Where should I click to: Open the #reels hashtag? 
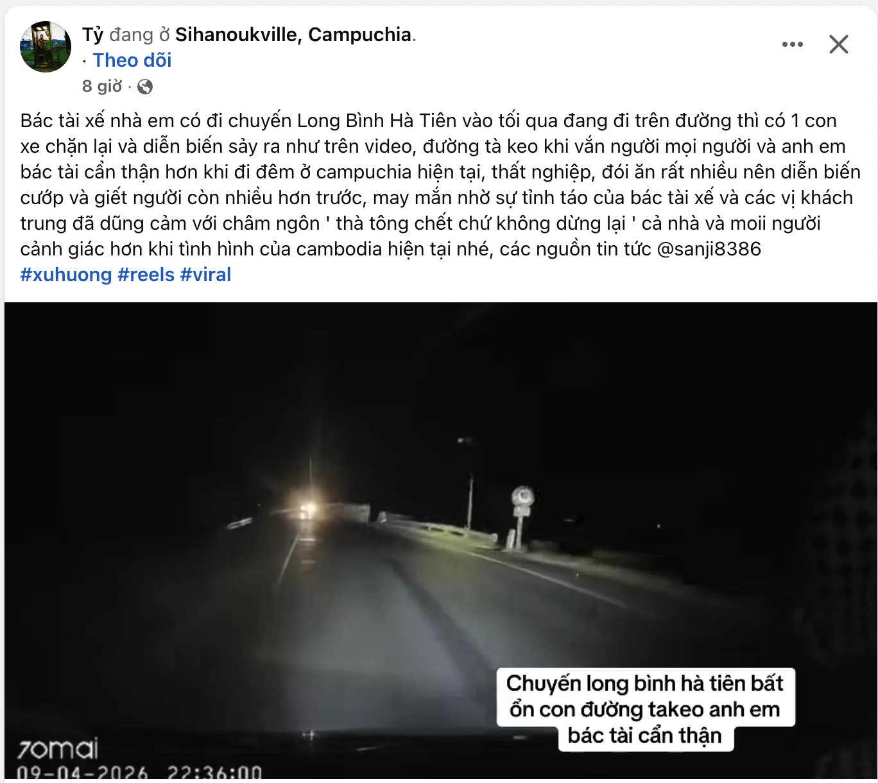point(146,275)
